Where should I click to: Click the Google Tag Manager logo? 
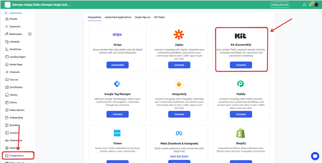click(x=117, y=84)
